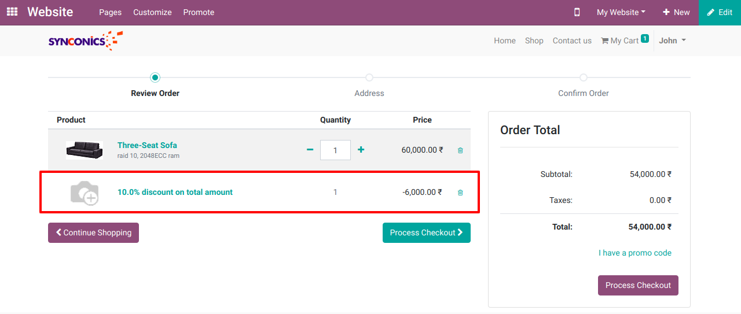Open the Pages menu
741x314 pixels.
click(110, 12)
